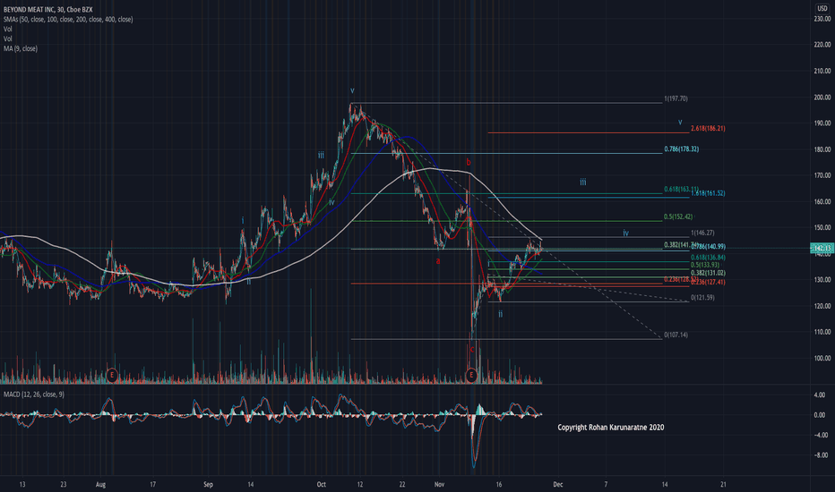The height and width of the screenshot is (492, 835).
Task: Click the Oct date on time axis
Action: point(321,485)
